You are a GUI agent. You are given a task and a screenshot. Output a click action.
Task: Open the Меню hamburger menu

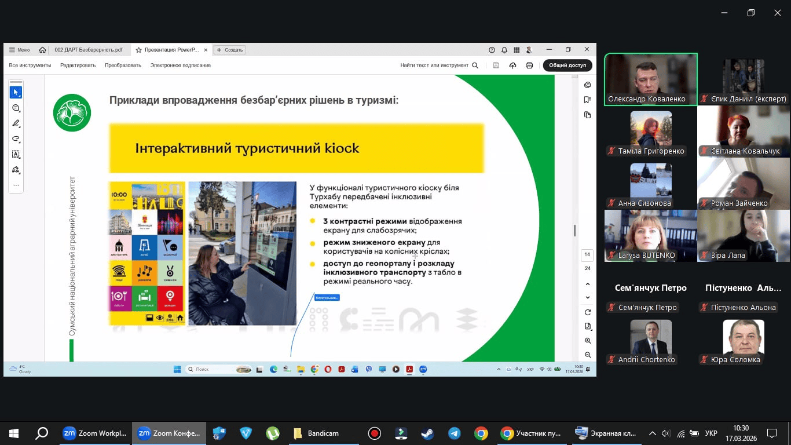[x=19, y=50]
